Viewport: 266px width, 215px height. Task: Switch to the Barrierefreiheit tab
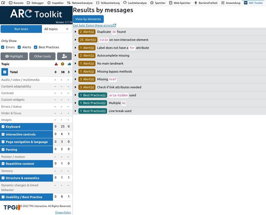pyautogui.click(x=206, y=3)
